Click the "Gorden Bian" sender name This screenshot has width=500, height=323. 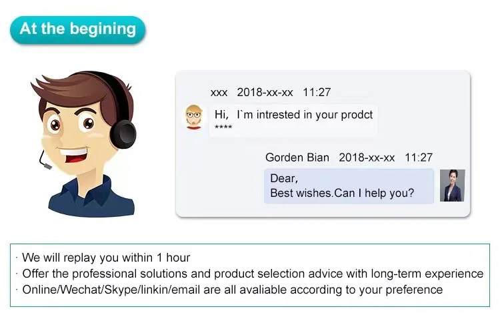pos(297,158)
